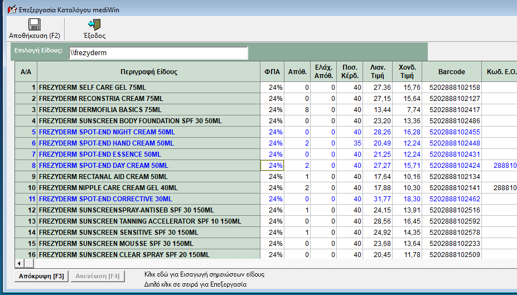
Task: Click 'Κλικ εδώ για Εισαγωγή σημειώσεων είδους'
Action: click(205, 274)
